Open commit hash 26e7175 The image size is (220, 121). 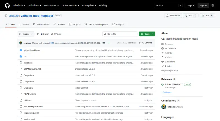click(121, 43)
